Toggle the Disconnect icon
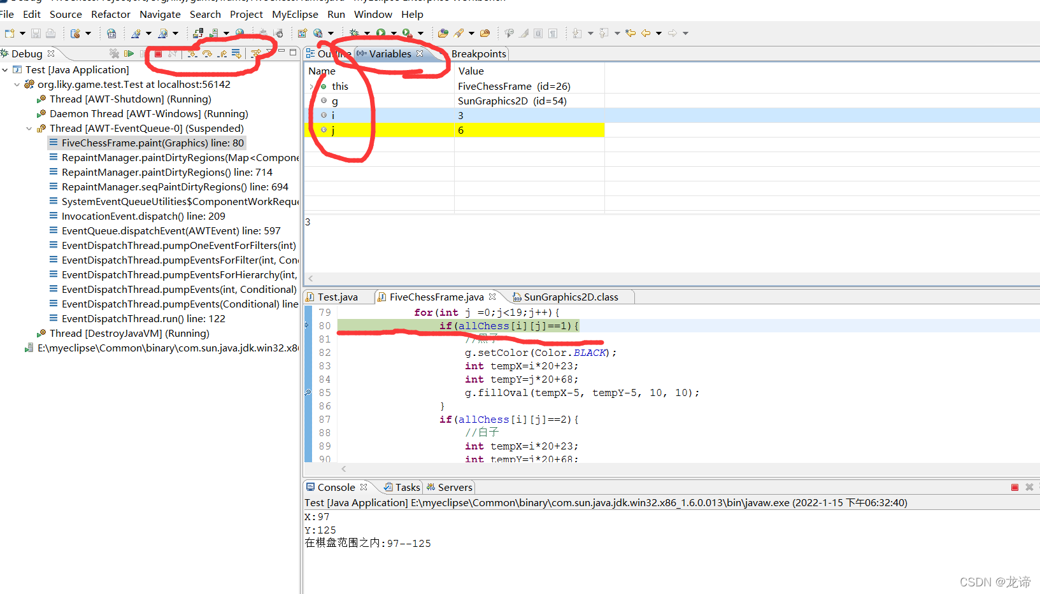The image size is (1040, 594). click(172, 53)
